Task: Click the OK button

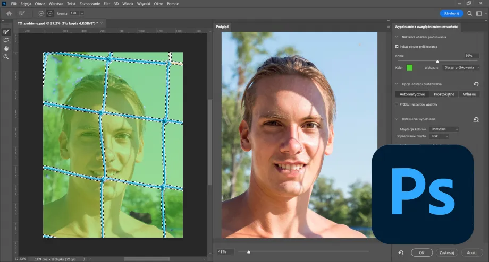Action: pos(421,253)
